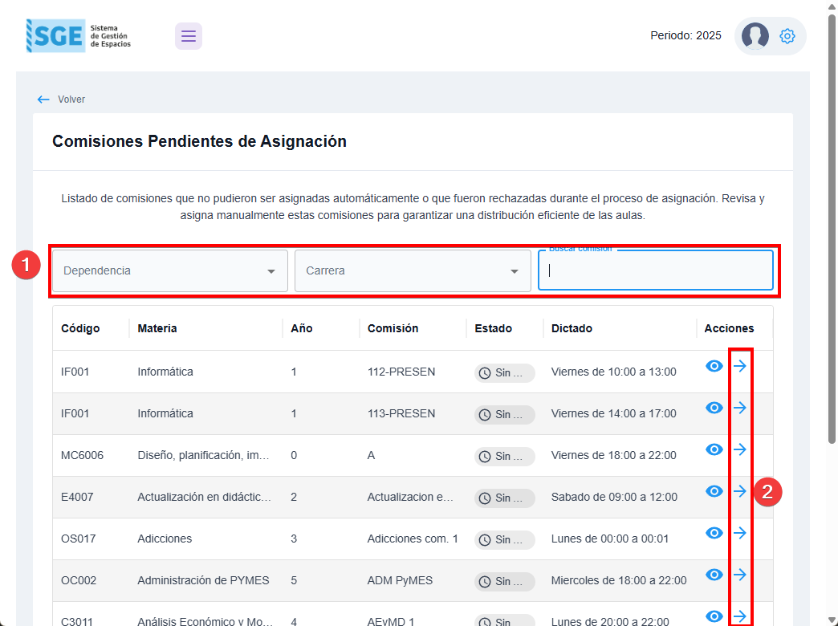838x626 pixels.
Task: Click the Dependencia dropdown arrow
Action: click(271, 271)
